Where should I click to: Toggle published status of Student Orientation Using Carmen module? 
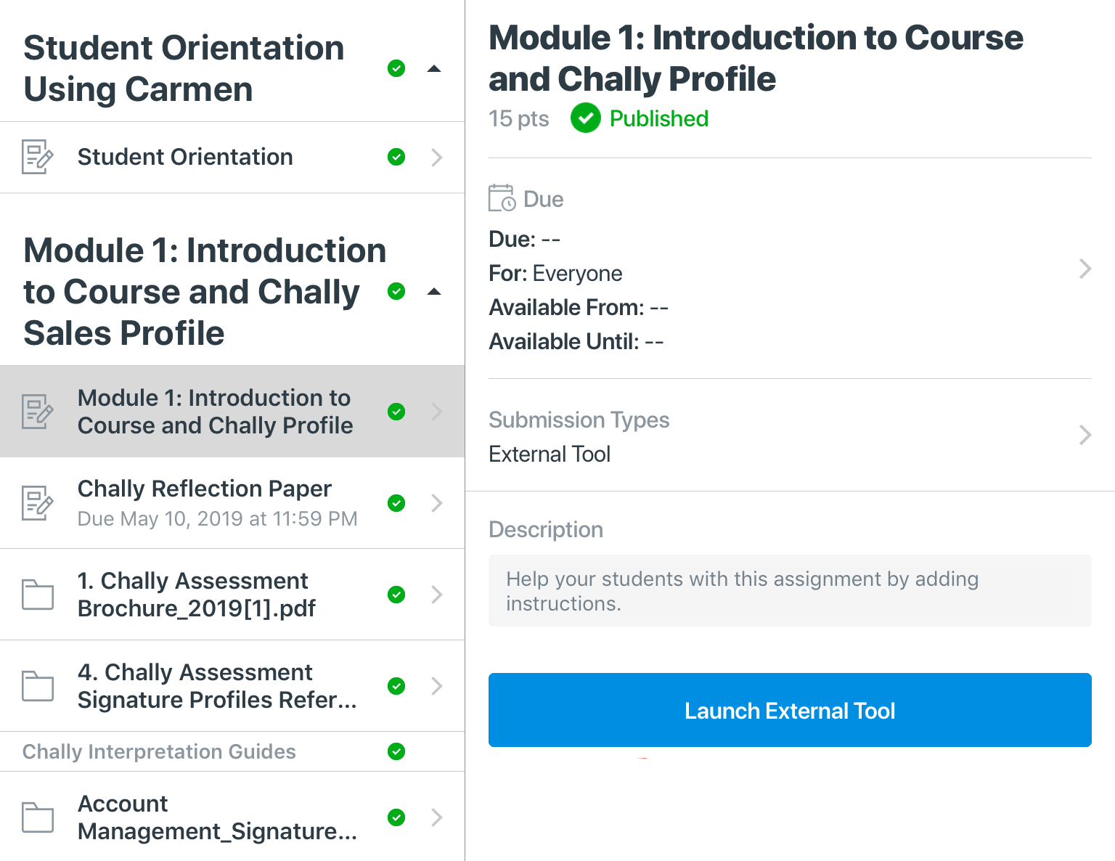click(396, 68)
